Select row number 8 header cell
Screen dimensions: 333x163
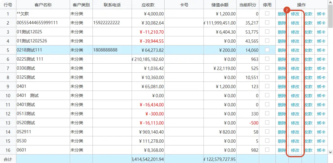(x=8, y=78)
